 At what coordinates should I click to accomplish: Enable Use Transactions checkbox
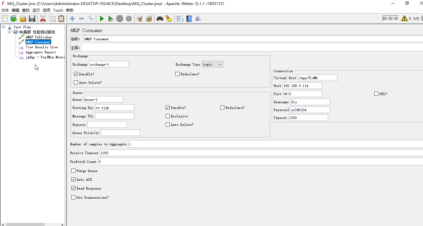pos(73,197)
